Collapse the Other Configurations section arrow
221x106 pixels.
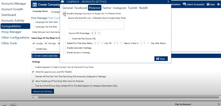pyautogui.click(x=32, y=56)
